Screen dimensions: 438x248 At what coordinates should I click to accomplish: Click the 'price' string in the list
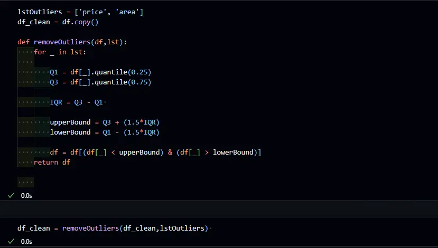93,12
